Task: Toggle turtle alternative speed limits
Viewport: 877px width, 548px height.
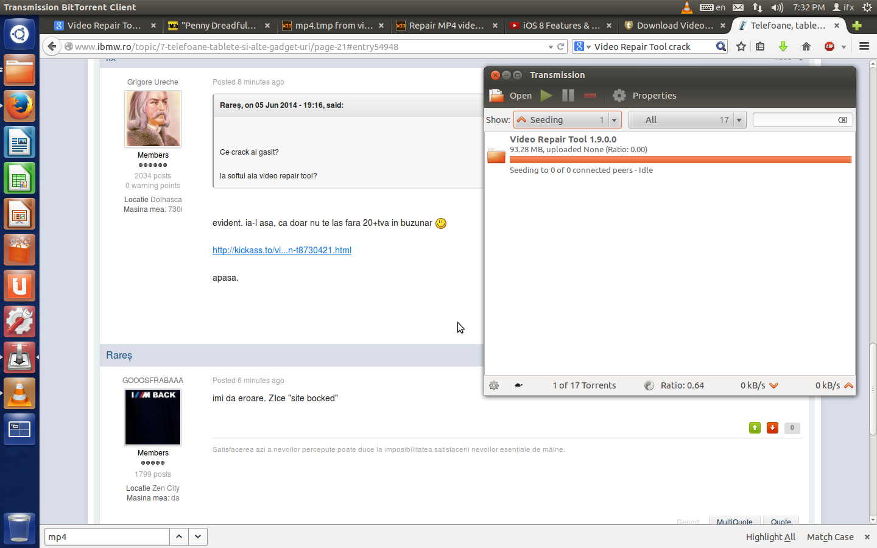Action: click(518, 385)
